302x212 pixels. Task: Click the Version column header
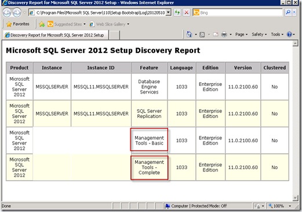point(243,68)
